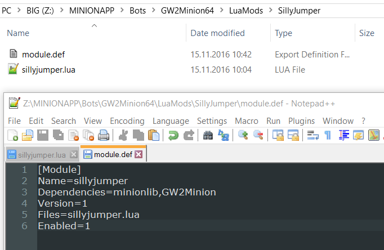This screenshot has height=250, width=384.
Task: Sort files by the Name column header
Action: pyautogui.click(x=18, y=33)
